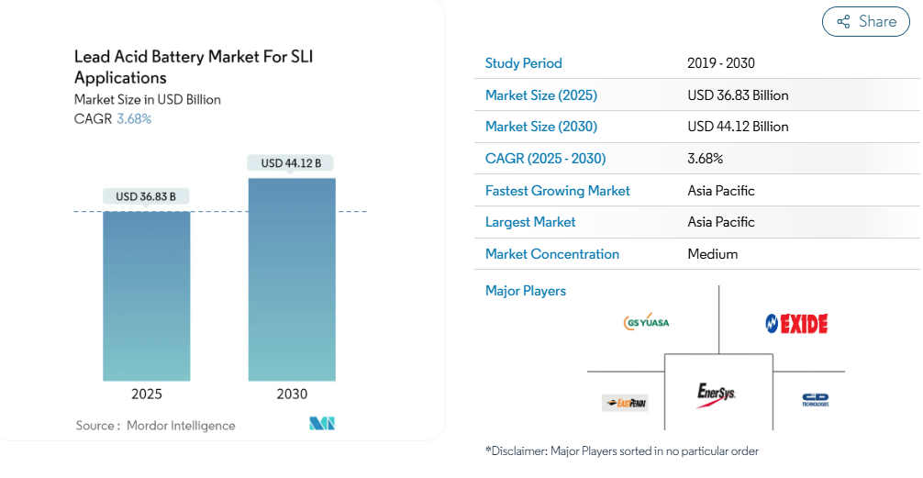Click the Largest Market label
923x478 pixels.
(530, 222)
